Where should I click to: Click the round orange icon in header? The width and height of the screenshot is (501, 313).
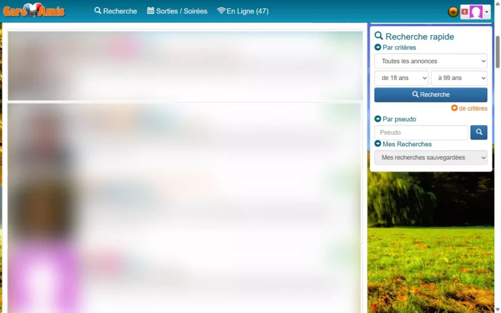[x=453, y=12]
